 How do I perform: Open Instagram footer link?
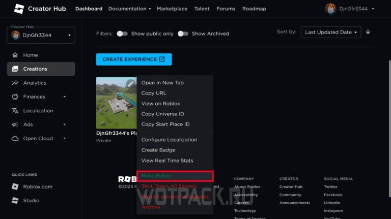pyautogui.click(x=333, y=210)
